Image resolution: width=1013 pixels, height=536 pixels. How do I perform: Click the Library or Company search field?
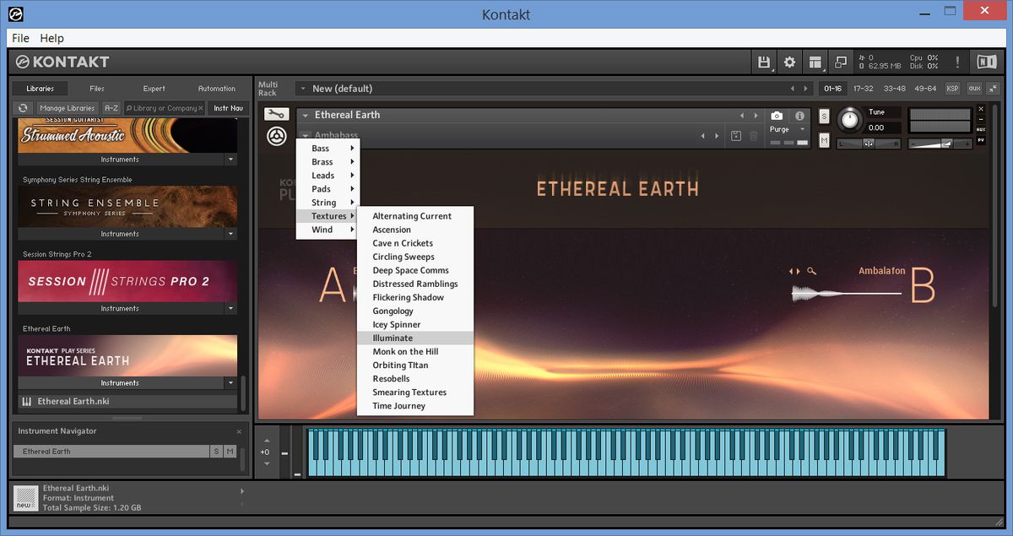[162, 108]
